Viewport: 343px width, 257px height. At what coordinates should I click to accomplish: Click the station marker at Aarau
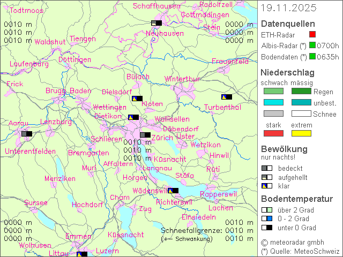(27, 134)
